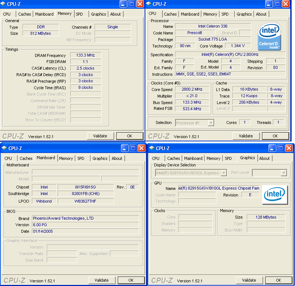Minimize the Graphics tab CPU-Z window

click(272, 148)
